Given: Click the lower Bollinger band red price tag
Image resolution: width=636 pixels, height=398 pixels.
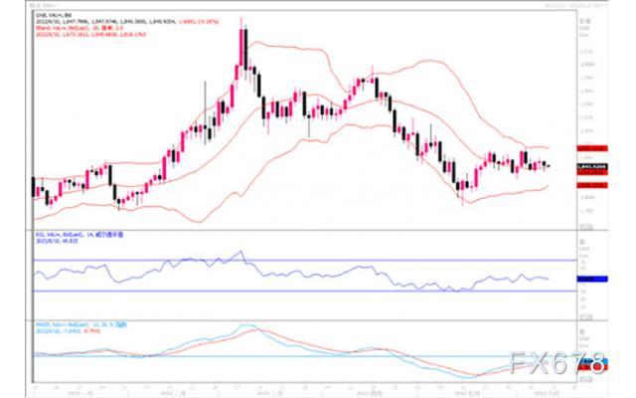Looking at the screenshot, I should 592,185.
